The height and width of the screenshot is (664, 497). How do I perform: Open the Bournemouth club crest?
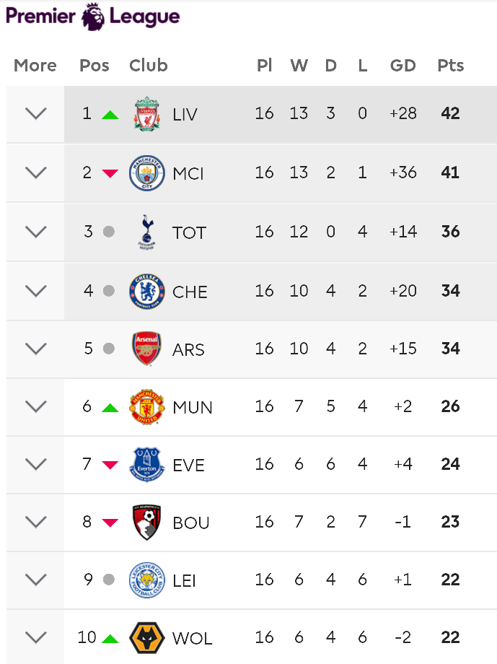click(146, 522)
